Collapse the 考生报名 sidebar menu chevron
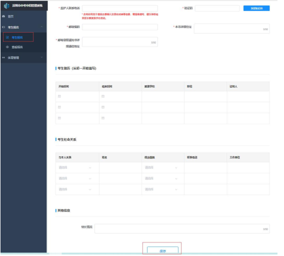Screen dimensions: 284x256 41,27
